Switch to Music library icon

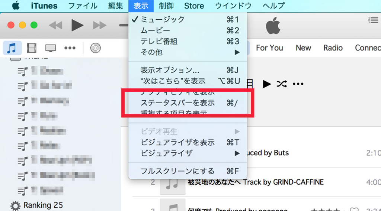coord(12,48)
